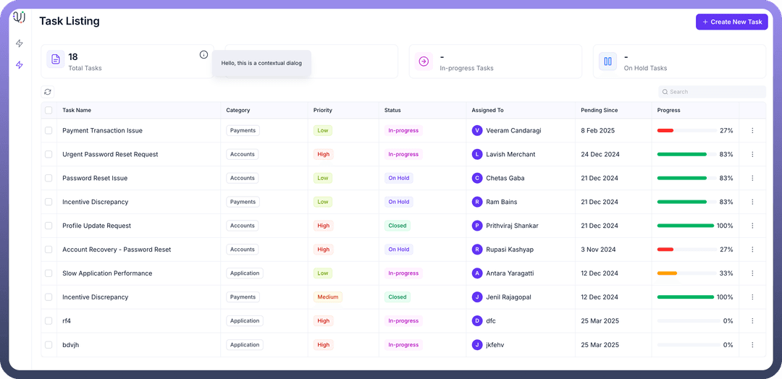Expand the actions menu for the bdvjh task
Screen dimensions: 782x379
(752, 345)
